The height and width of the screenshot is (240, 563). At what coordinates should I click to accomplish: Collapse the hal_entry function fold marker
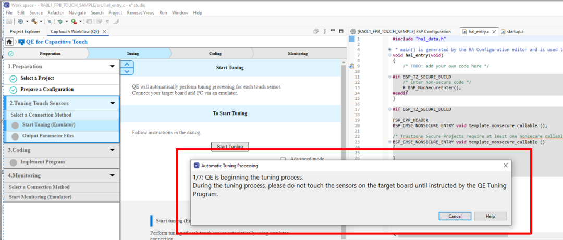click(x=390, y=55)
